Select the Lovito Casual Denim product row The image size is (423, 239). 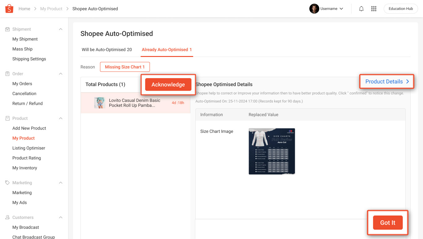click(x=136, y=103)
